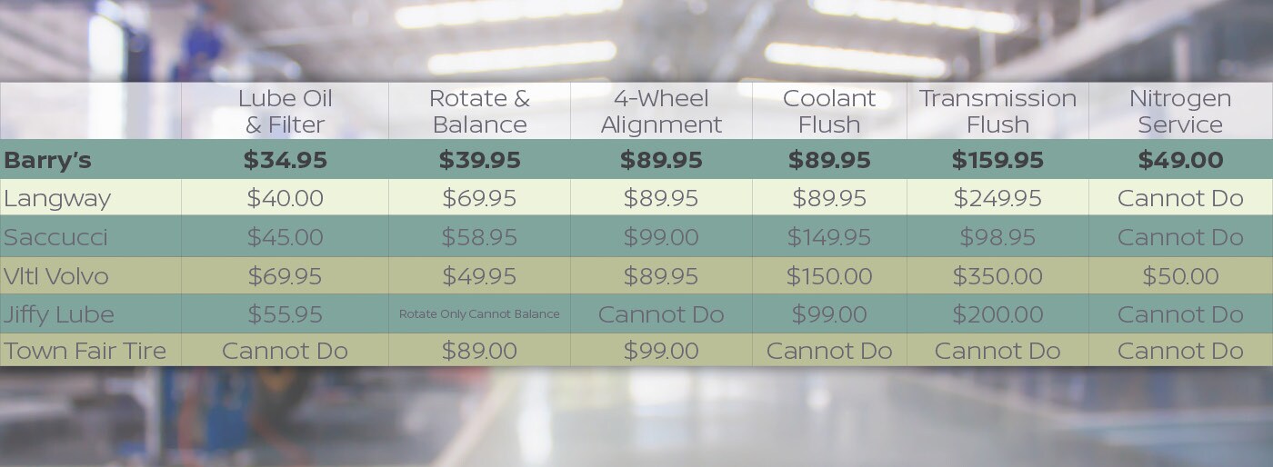Click the Barry's row label
The width and height of the screenshot is (1273, 467).
47,161
